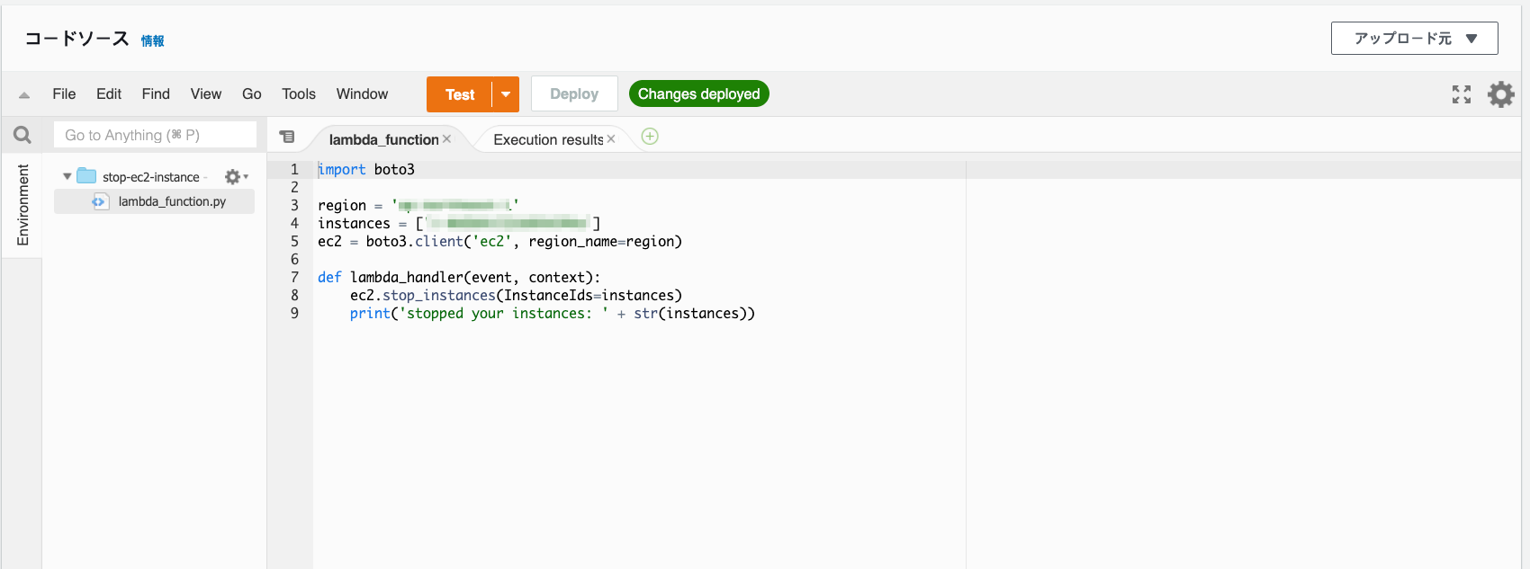Open the editor settings gear icon

(1500, 94)
